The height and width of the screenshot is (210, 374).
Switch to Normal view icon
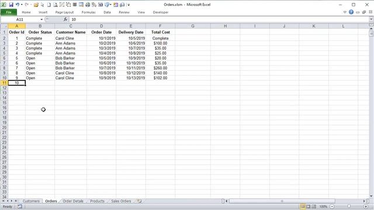pos(303,206)
